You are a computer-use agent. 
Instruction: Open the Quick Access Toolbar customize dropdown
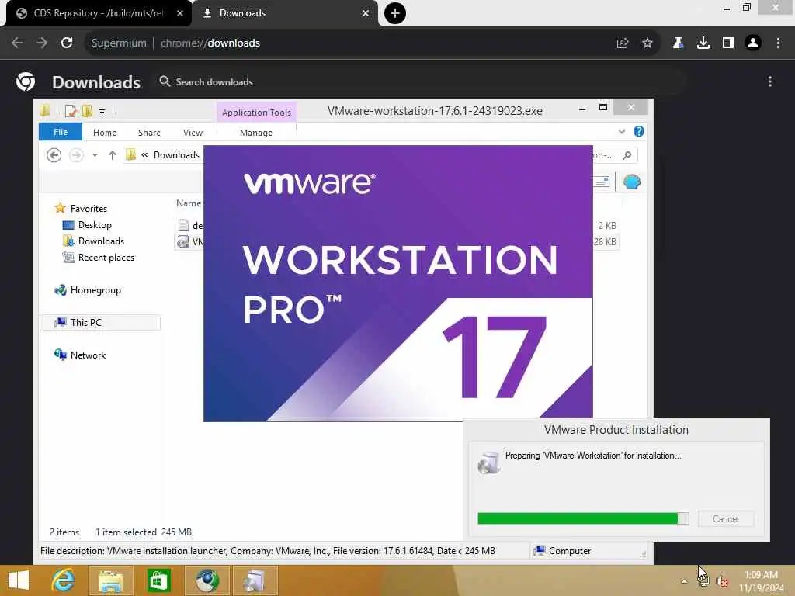[102, 111]
